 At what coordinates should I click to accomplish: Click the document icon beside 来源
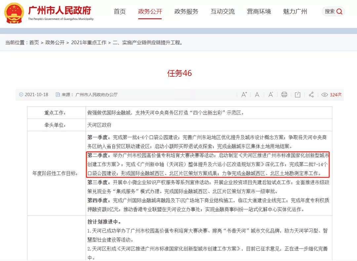tap(58, 94)
